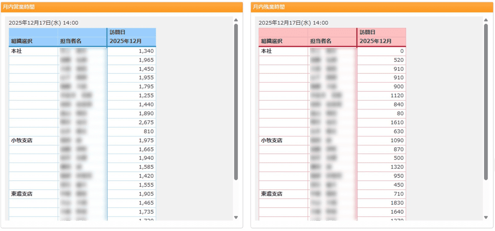Click scroll down arrow in 月内残業時間 panel
495x231 pixels.
pyautogui.click(x=486, y=217)
